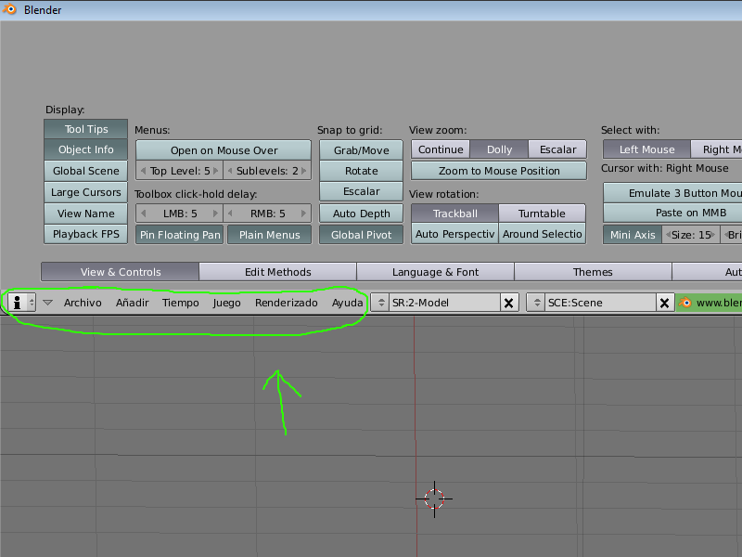The image size is (742, 557).
Task: Toggle Global Pivot option
Action: (362, 235)
